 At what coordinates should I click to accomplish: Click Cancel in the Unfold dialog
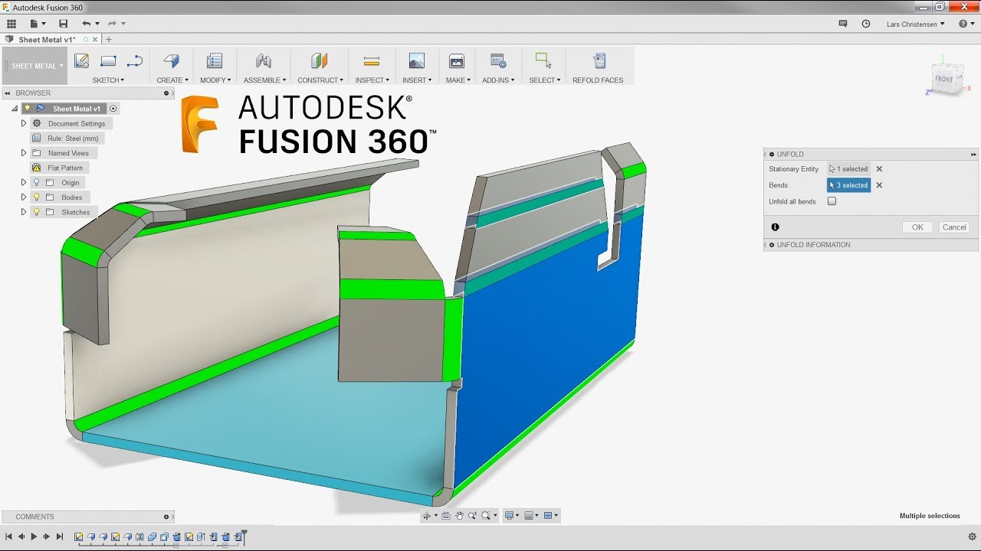pos(954,227)
